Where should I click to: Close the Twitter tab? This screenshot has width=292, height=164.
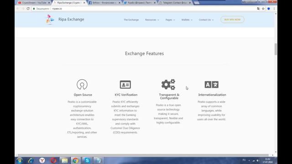click(x=155, y=3)
